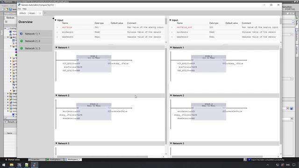
Task: Select the 'maxSensor' row in the left Input table
Action: (x=109, y=37)
